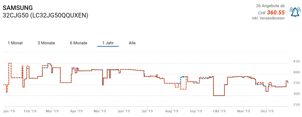Viewport: 302px width, 117px height.
Task: Click the inkl. Versandkosten note
Action: 268,18
